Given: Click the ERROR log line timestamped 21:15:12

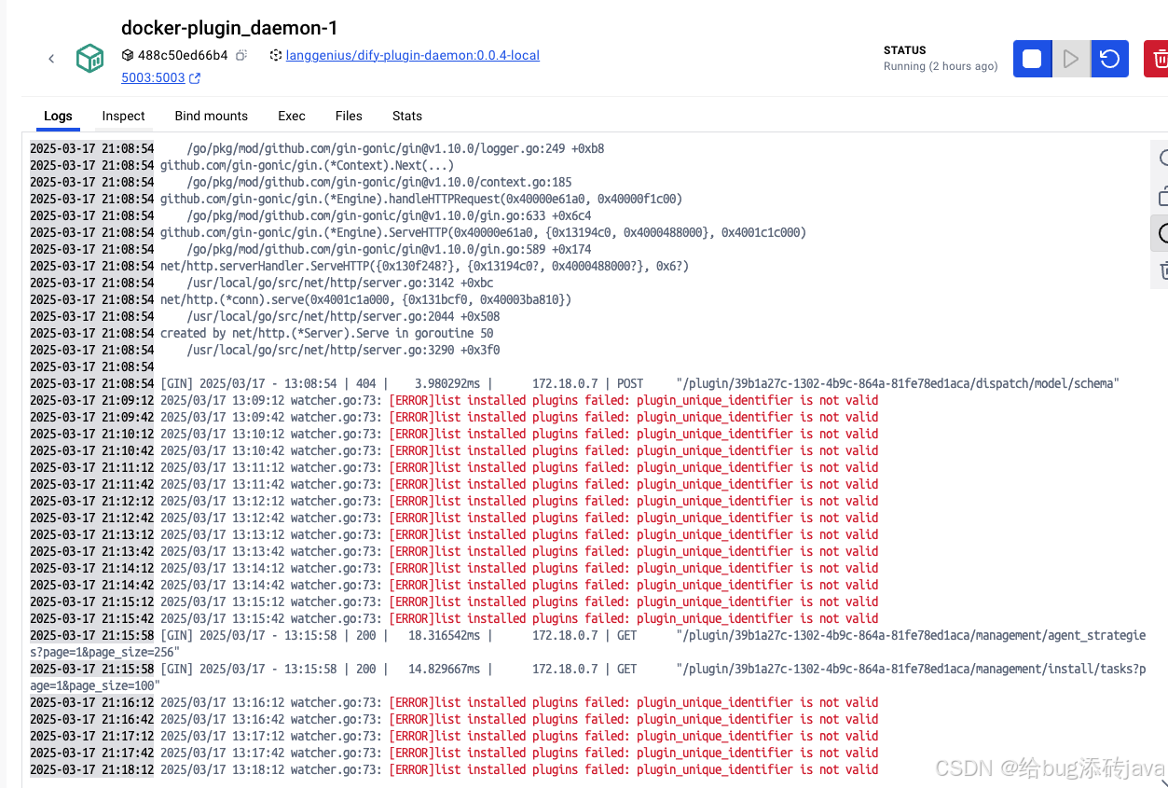Looking at the screenshot, I should point(454,601).
